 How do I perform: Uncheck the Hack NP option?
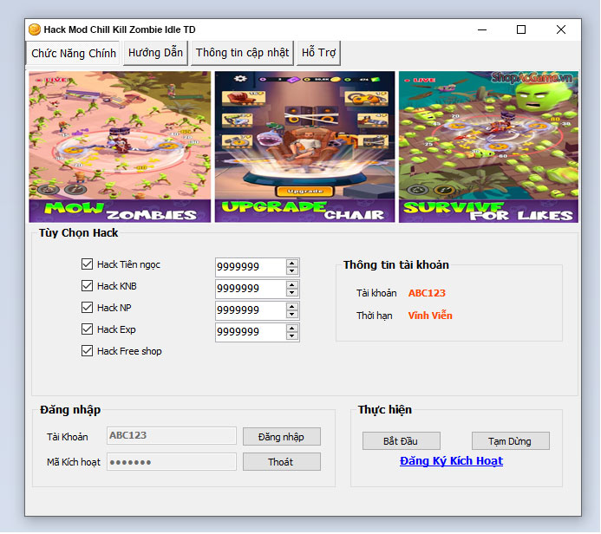pyautogui.click(x=87, y=308)
